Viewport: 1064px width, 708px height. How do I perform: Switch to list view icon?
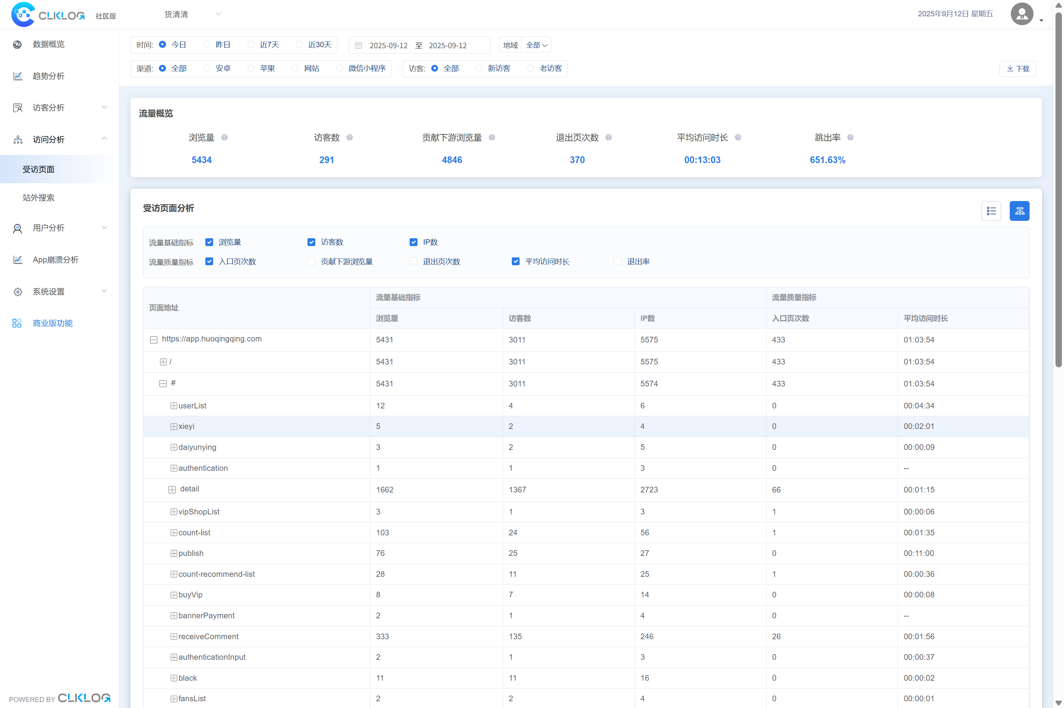[x=991, y=211]
